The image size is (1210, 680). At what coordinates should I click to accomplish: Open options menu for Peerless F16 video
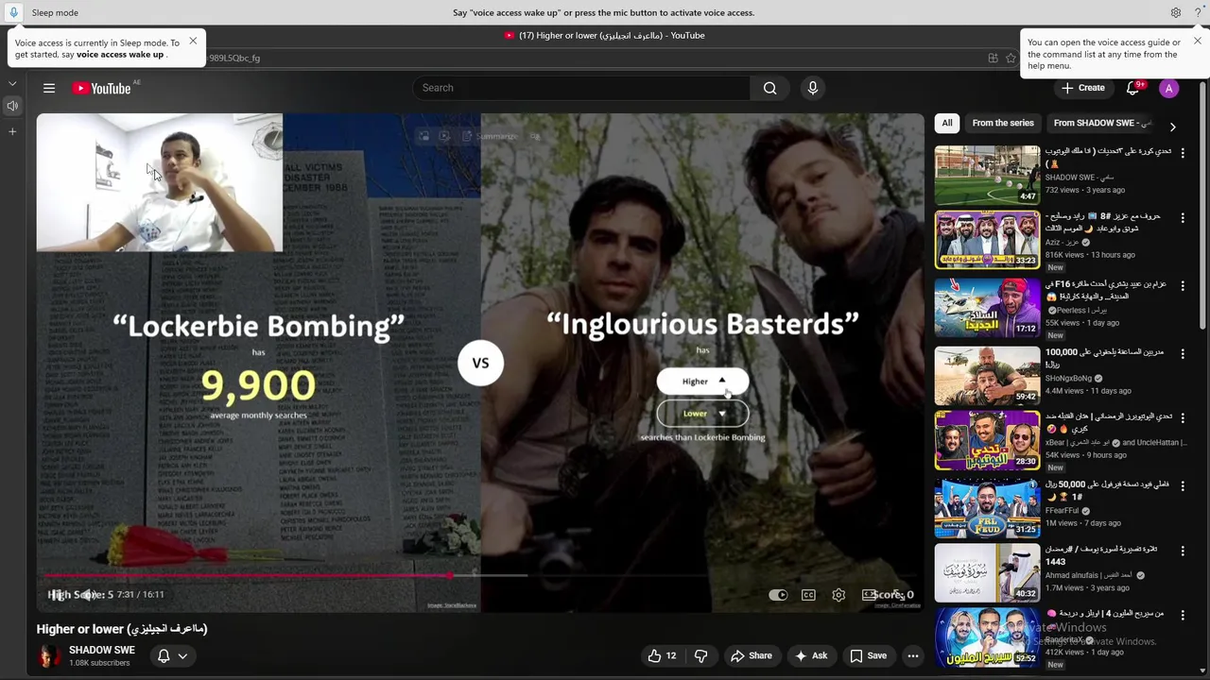1182,285
